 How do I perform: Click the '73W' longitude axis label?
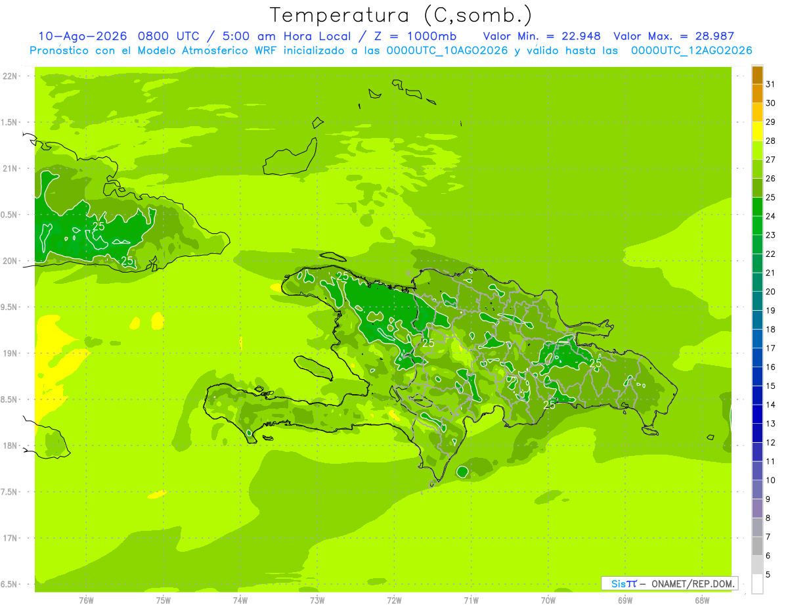[317, 600]
